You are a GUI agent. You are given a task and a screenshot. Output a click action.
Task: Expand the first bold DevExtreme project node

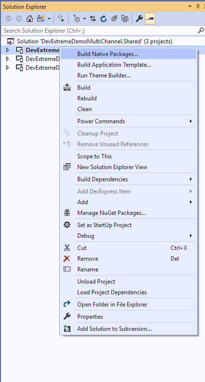pos(7,50)
